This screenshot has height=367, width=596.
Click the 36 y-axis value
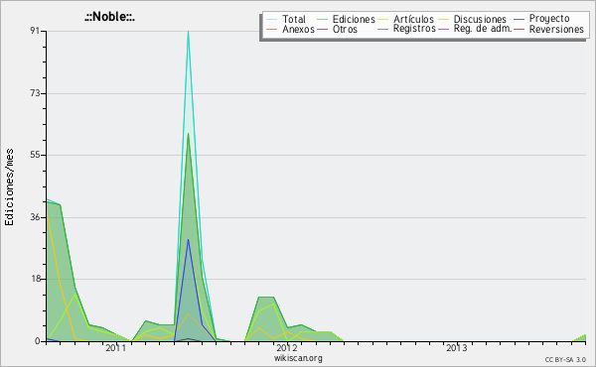[x=36, y=217]
